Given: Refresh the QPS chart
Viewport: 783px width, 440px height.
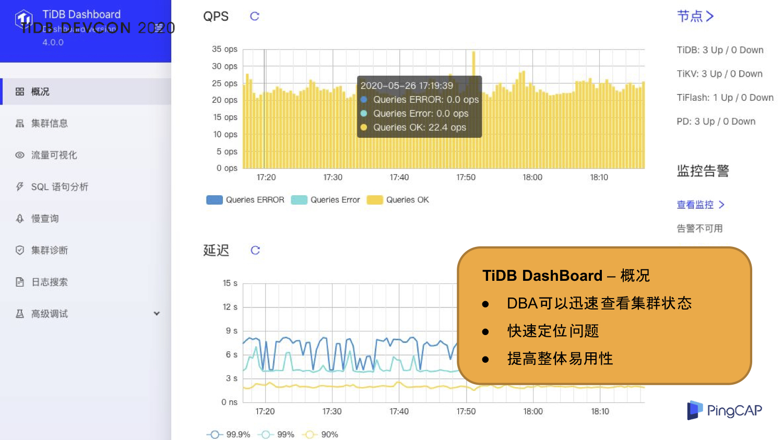Looking at the screenshot, I should click(x=255, y=16).
